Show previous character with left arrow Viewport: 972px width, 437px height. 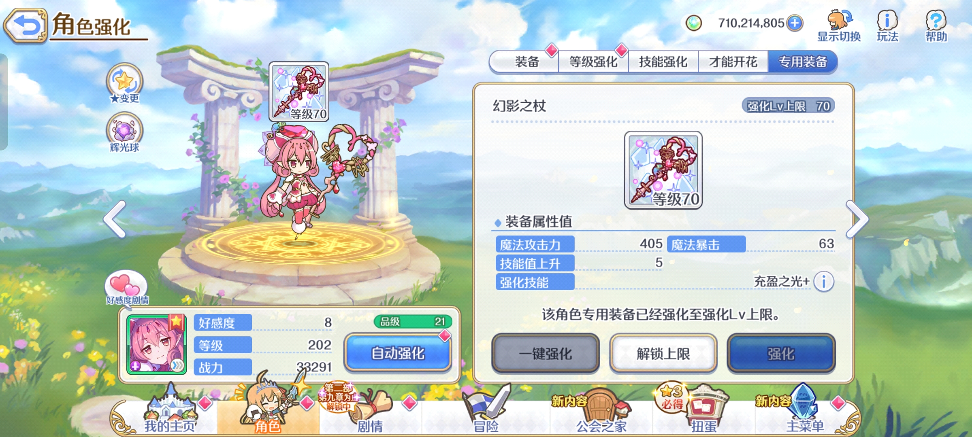click(x=115, y=219)
